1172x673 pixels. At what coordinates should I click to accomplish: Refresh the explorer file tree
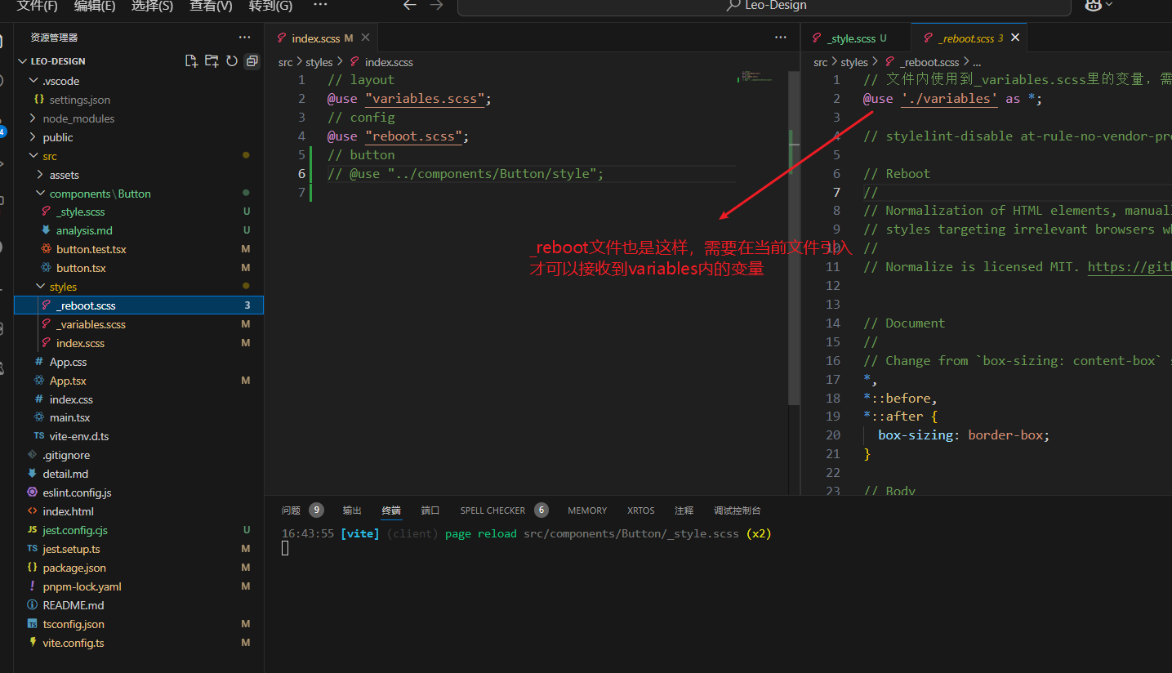[x=232, y=61]
